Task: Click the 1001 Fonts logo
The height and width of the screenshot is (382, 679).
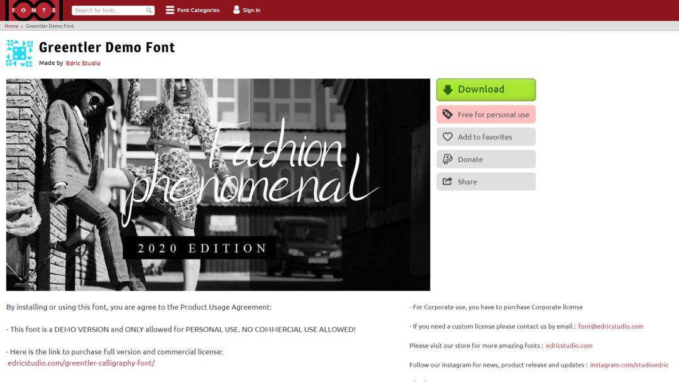Action: tap(34, 10)
